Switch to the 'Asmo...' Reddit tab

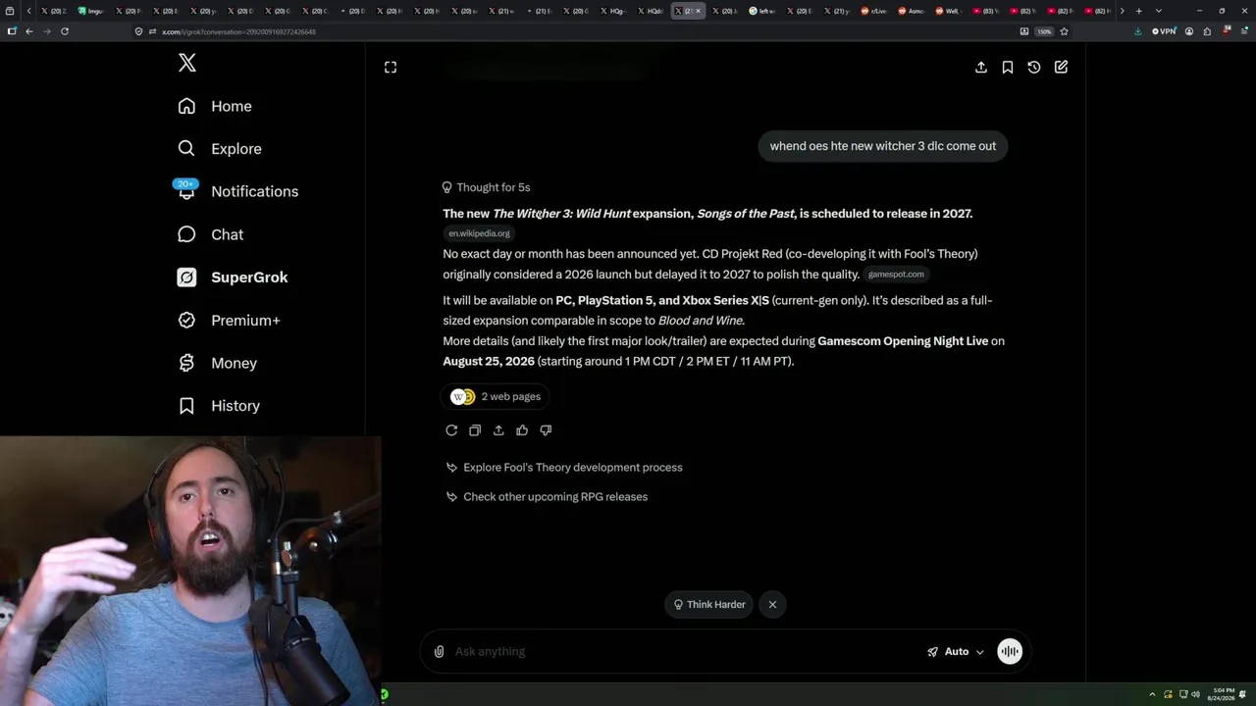912,11
